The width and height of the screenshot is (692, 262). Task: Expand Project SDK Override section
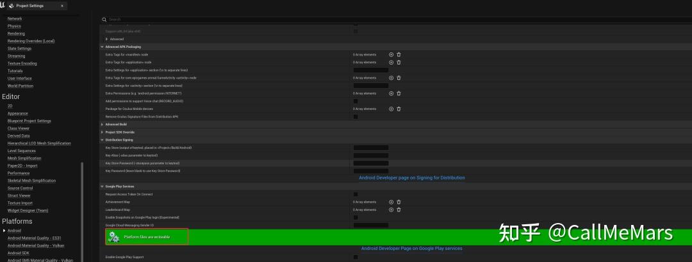click(103, 132)
